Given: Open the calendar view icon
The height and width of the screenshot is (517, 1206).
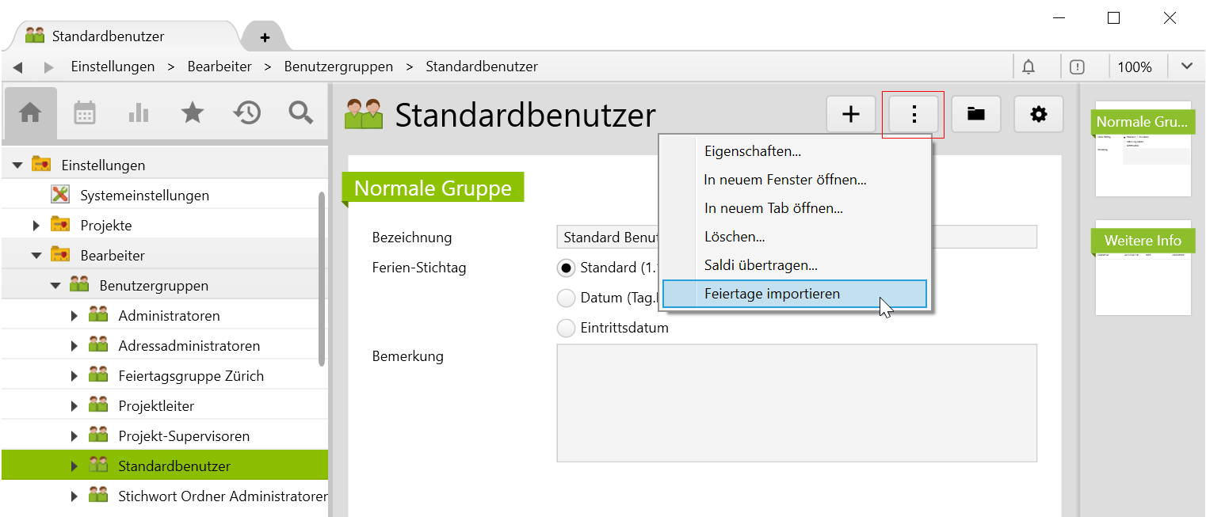Looking at the screenshot, I should point(85,114).
